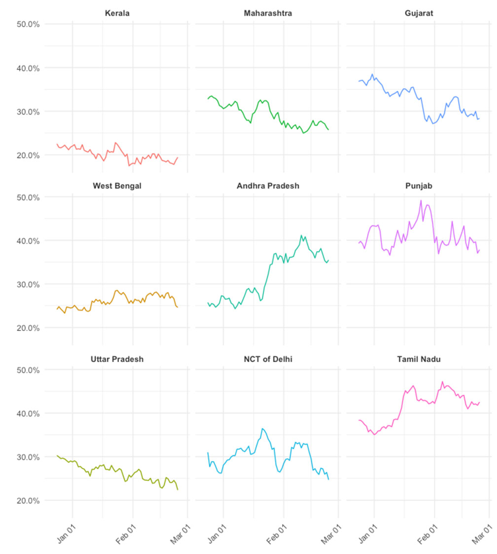Image resolution: width=497 pixels, height=554 pixels.
Task: Click the highest point of NCT of Delhi's line
Action: tap(262, 428)
